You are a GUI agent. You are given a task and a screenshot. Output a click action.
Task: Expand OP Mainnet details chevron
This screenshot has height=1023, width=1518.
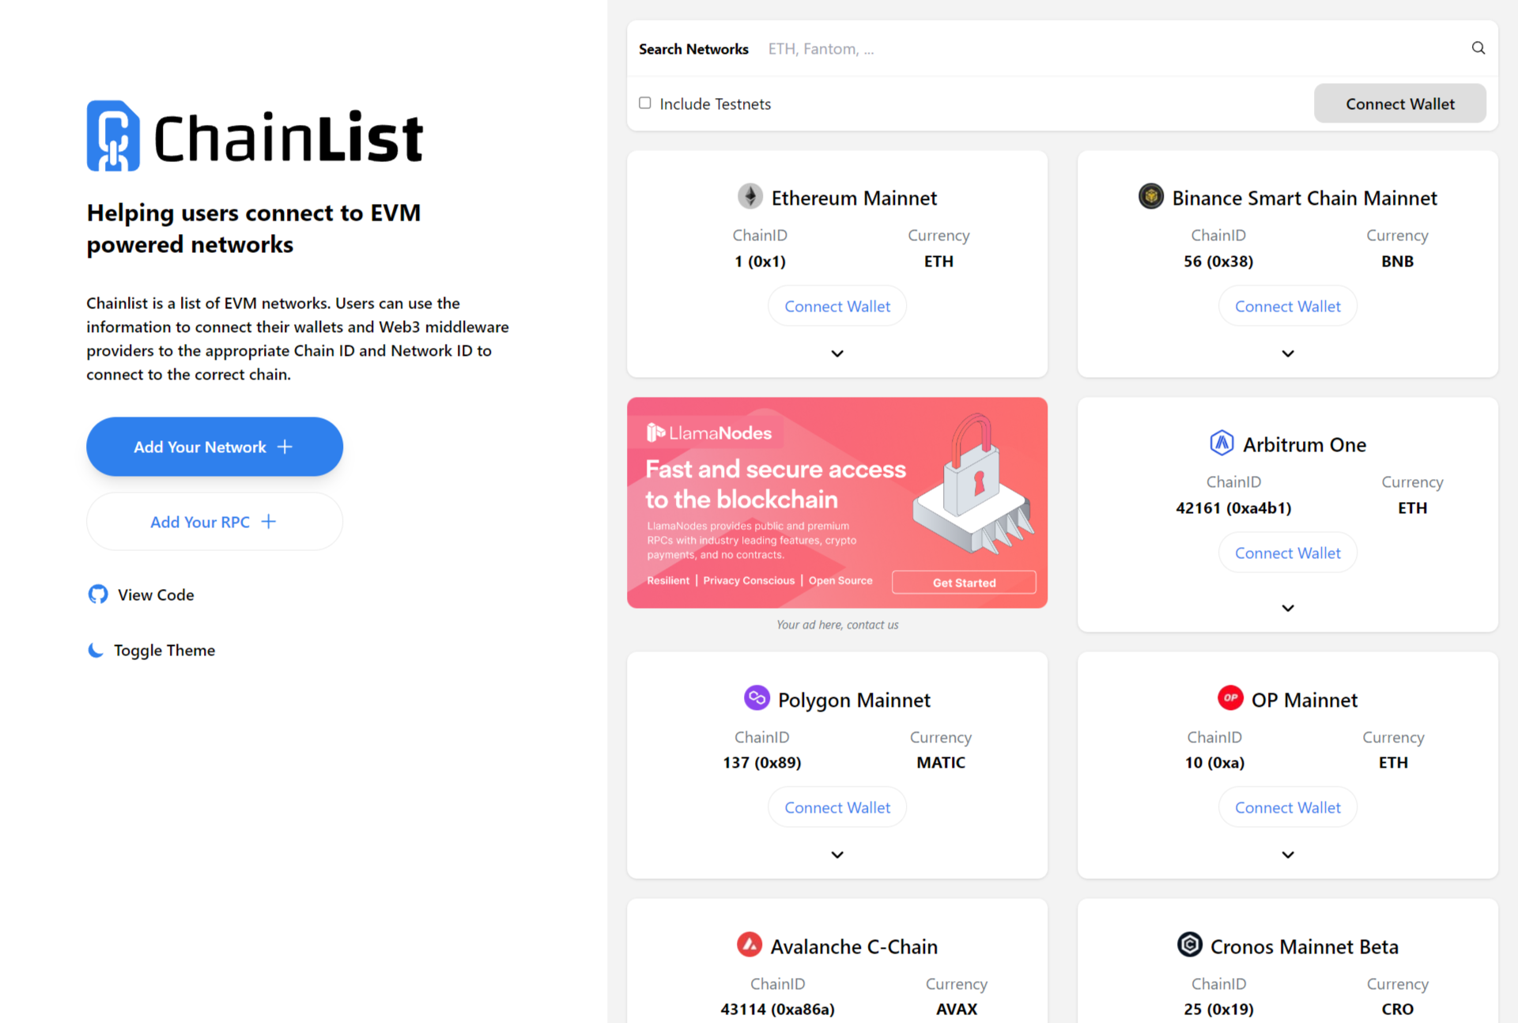(1288, 855)
